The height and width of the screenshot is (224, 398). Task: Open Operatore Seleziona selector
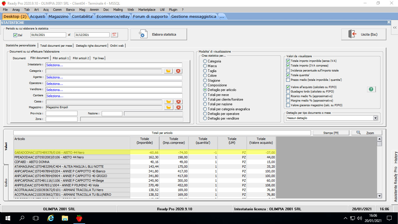(x=114, y=84)
